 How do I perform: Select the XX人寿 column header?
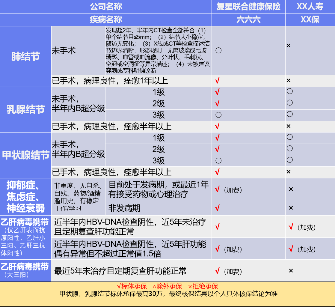310,7
